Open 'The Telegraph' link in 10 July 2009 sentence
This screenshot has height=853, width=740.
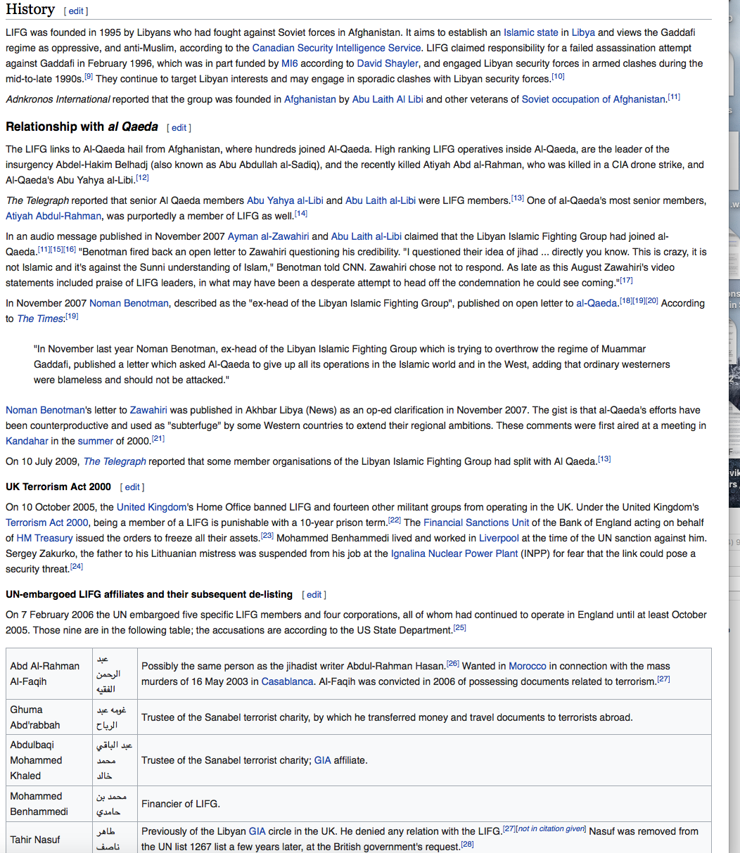(115, 461)
